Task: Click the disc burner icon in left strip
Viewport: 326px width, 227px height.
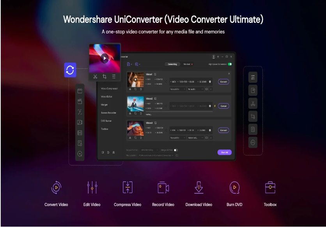Action: pos(80,154)
